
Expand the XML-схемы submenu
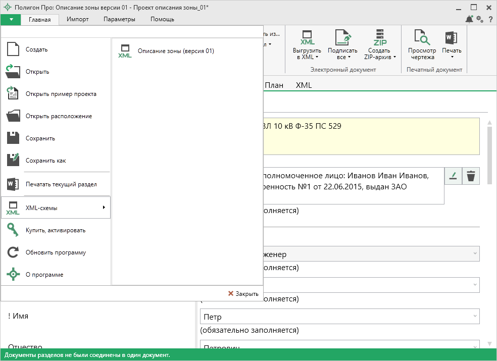click(56, 208)
